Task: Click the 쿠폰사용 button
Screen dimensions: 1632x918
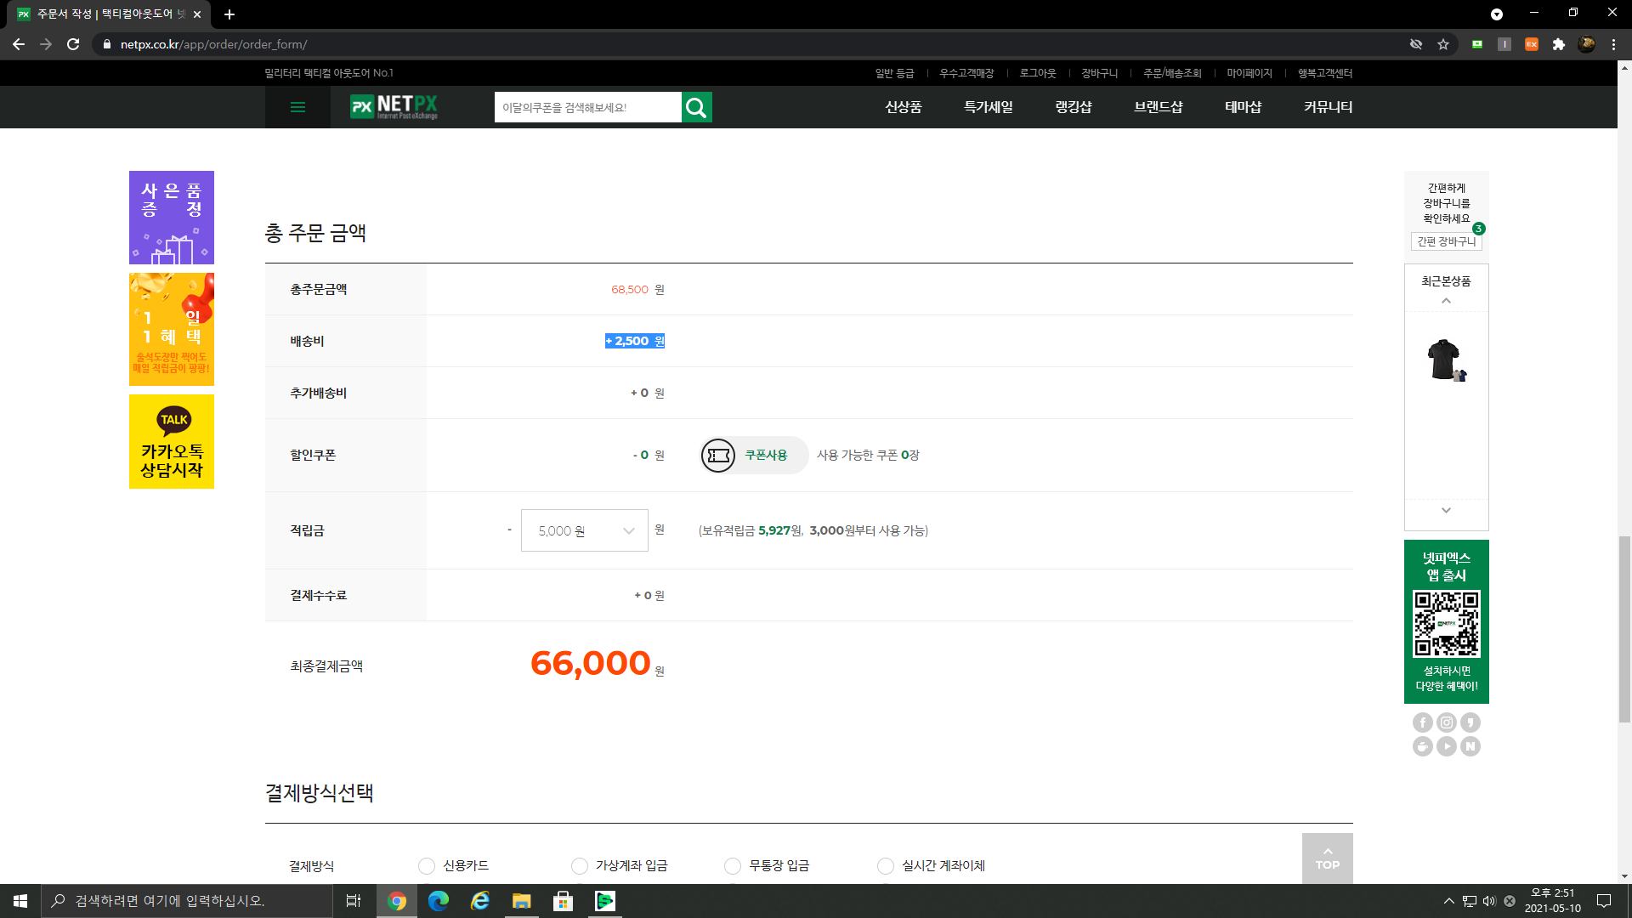Action: (755, 456)
